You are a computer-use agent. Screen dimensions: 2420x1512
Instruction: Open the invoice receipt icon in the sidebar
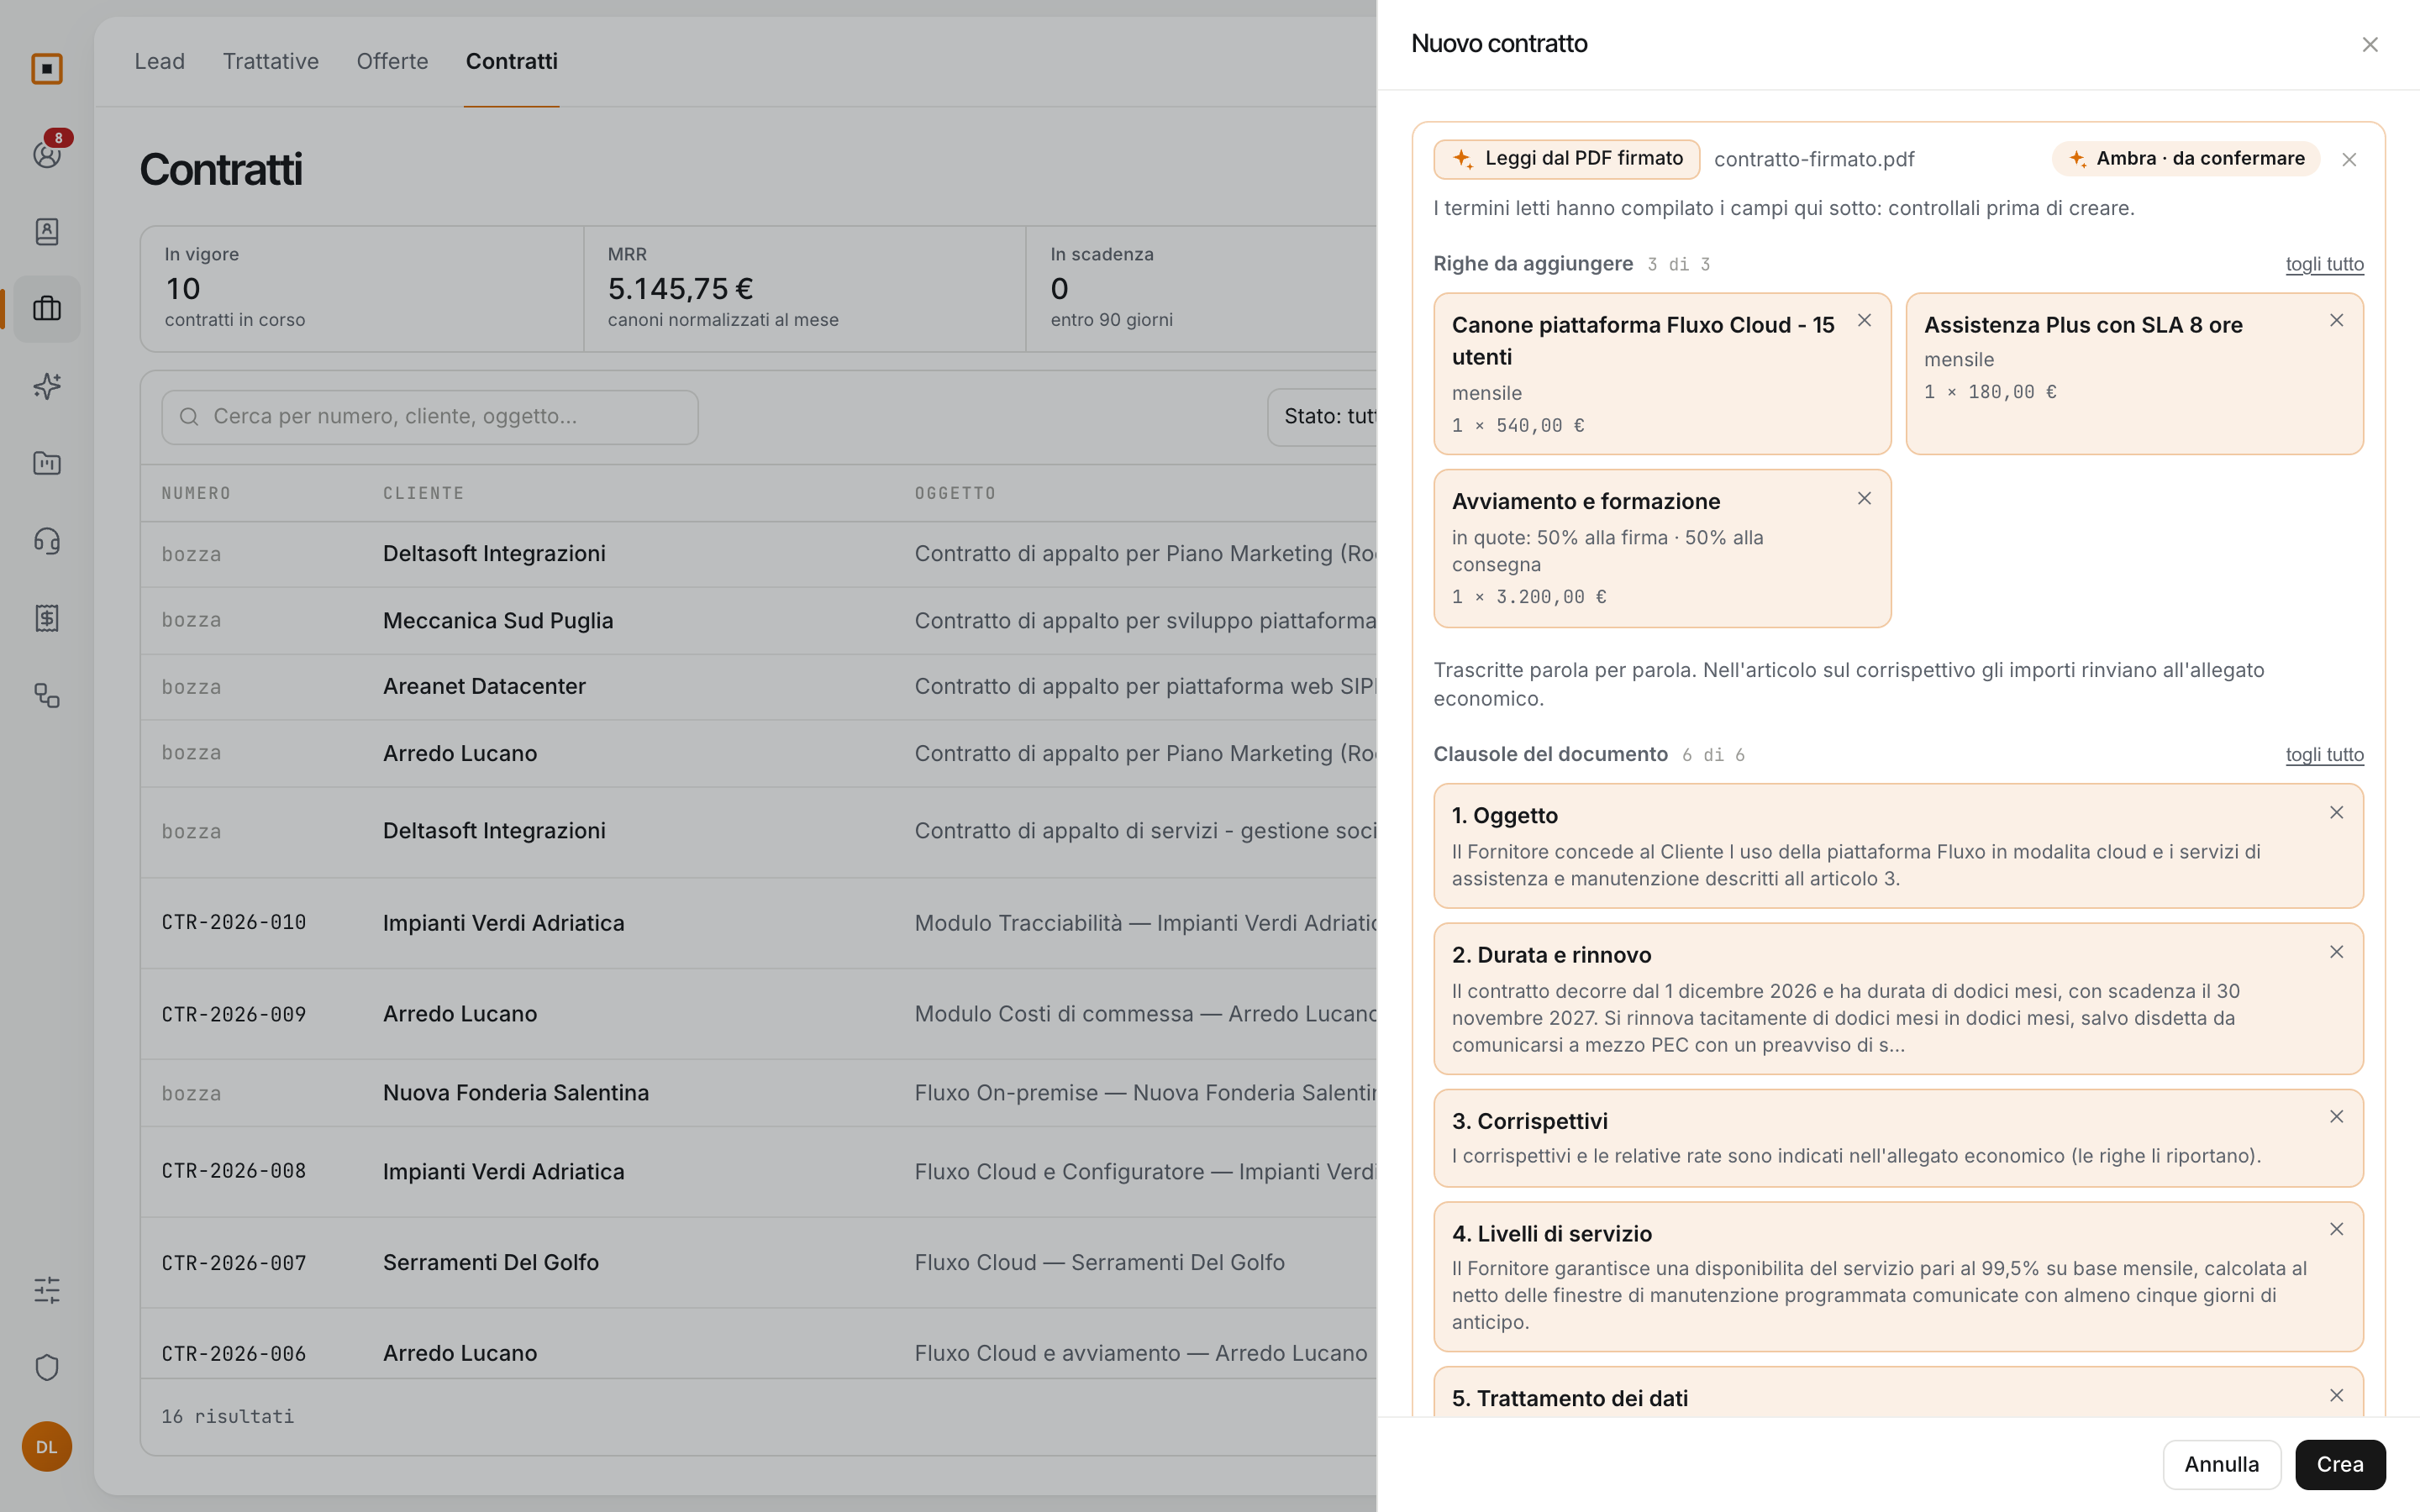click(x=47, y=618)
